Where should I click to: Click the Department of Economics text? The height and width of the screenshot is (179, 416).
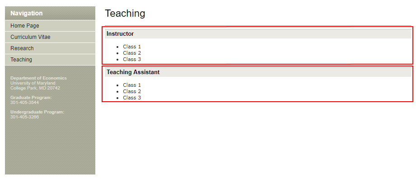(38, 78)
